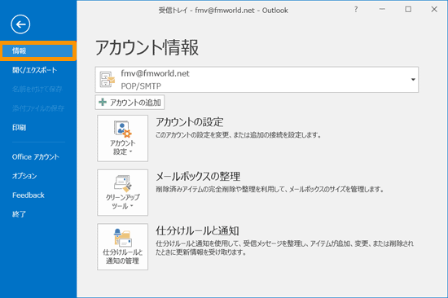Click the cleanup tool mailbox broom icon

pyautogui.click(x=123, y=183)
